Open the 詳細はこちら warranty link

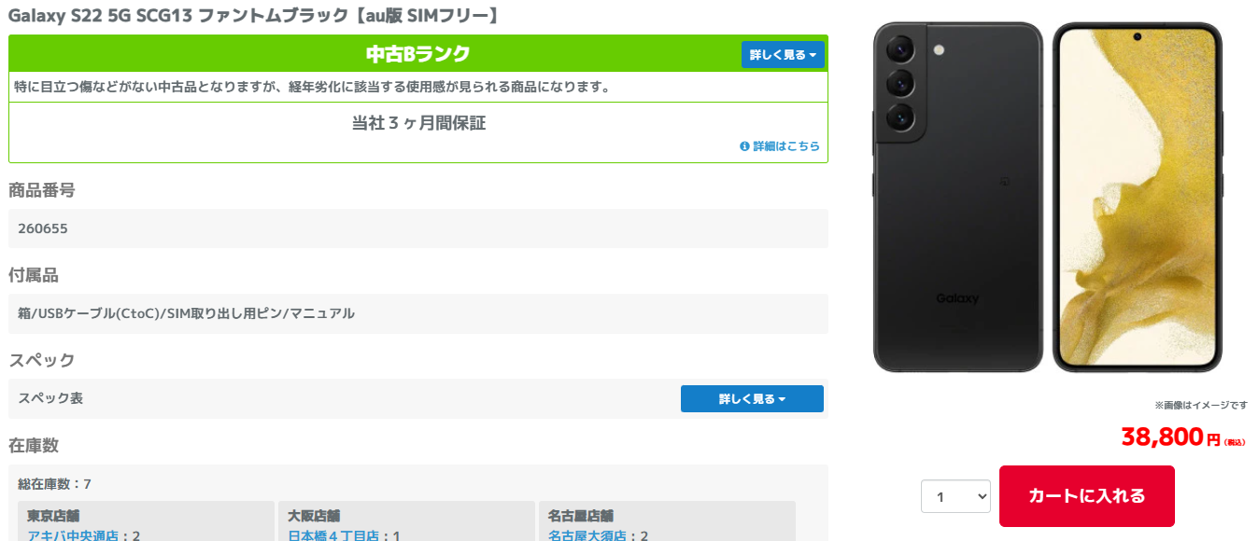[x=786, y=146]
